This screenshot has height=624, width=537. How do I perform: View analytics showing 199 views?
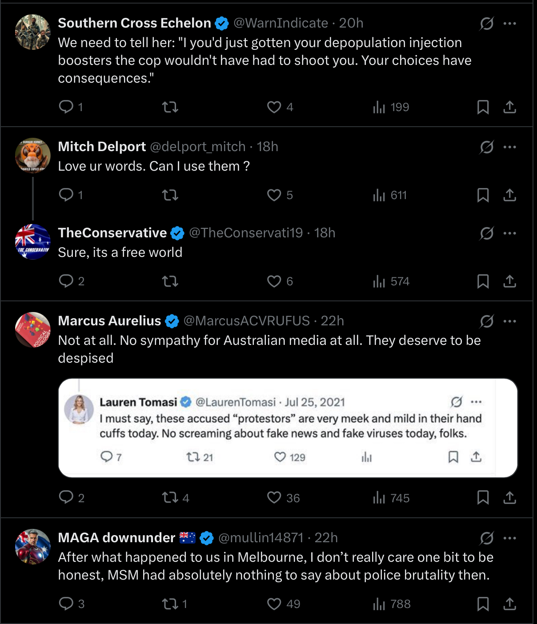click(391, 107)
